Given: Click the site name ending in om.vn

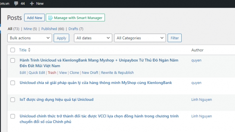Looking at the screenshot, I should [x=5, y=4].
